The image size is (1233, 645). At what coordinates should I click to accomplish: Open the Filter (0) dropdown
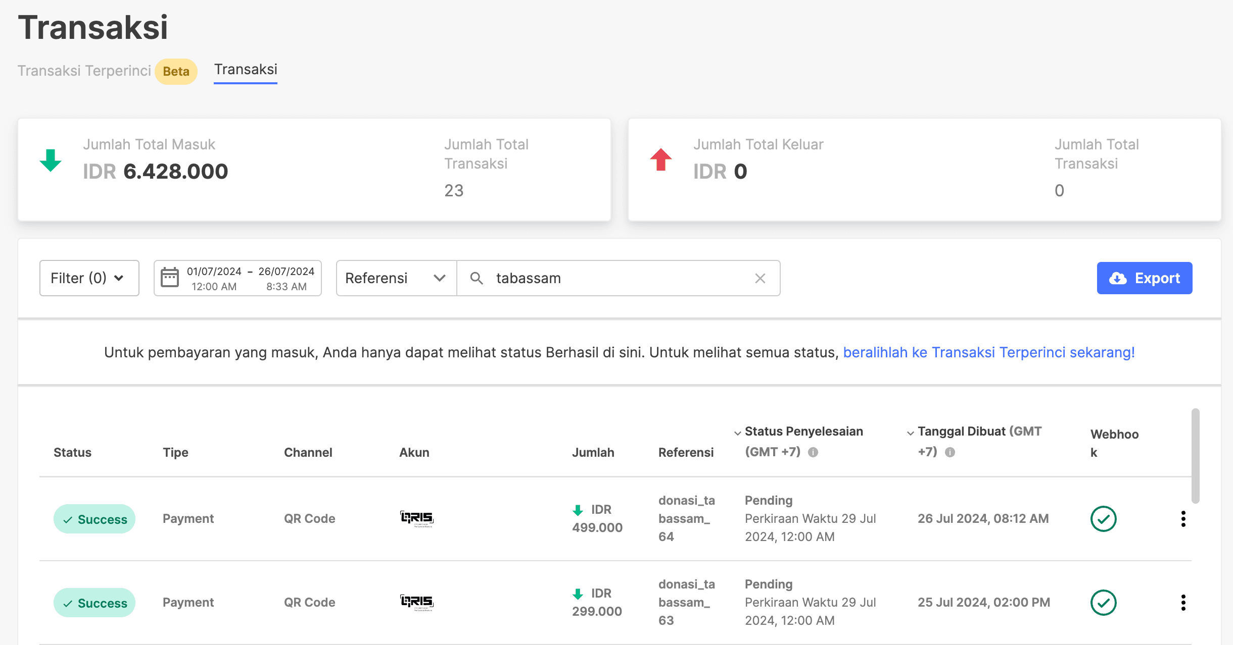[89, 278]
